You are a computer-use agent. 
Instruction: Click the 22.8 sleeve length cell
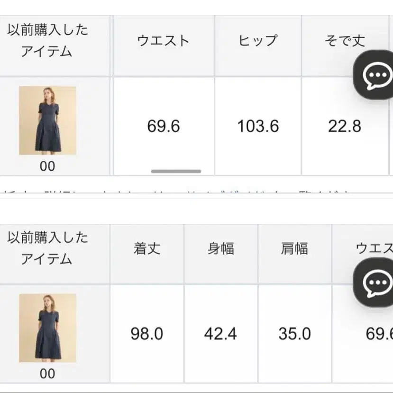tap(345, 126)
